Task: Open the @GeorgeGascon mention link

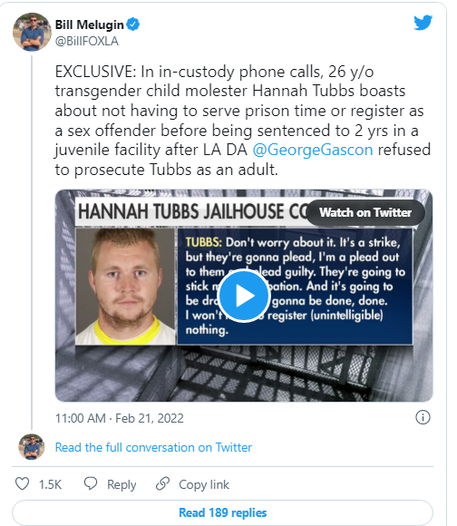Action: (313, 150)
